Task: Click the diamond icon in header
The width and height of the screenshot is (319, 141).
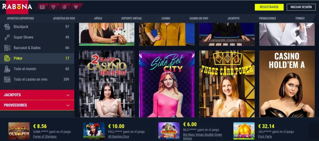Action: [x=76, y=7]
